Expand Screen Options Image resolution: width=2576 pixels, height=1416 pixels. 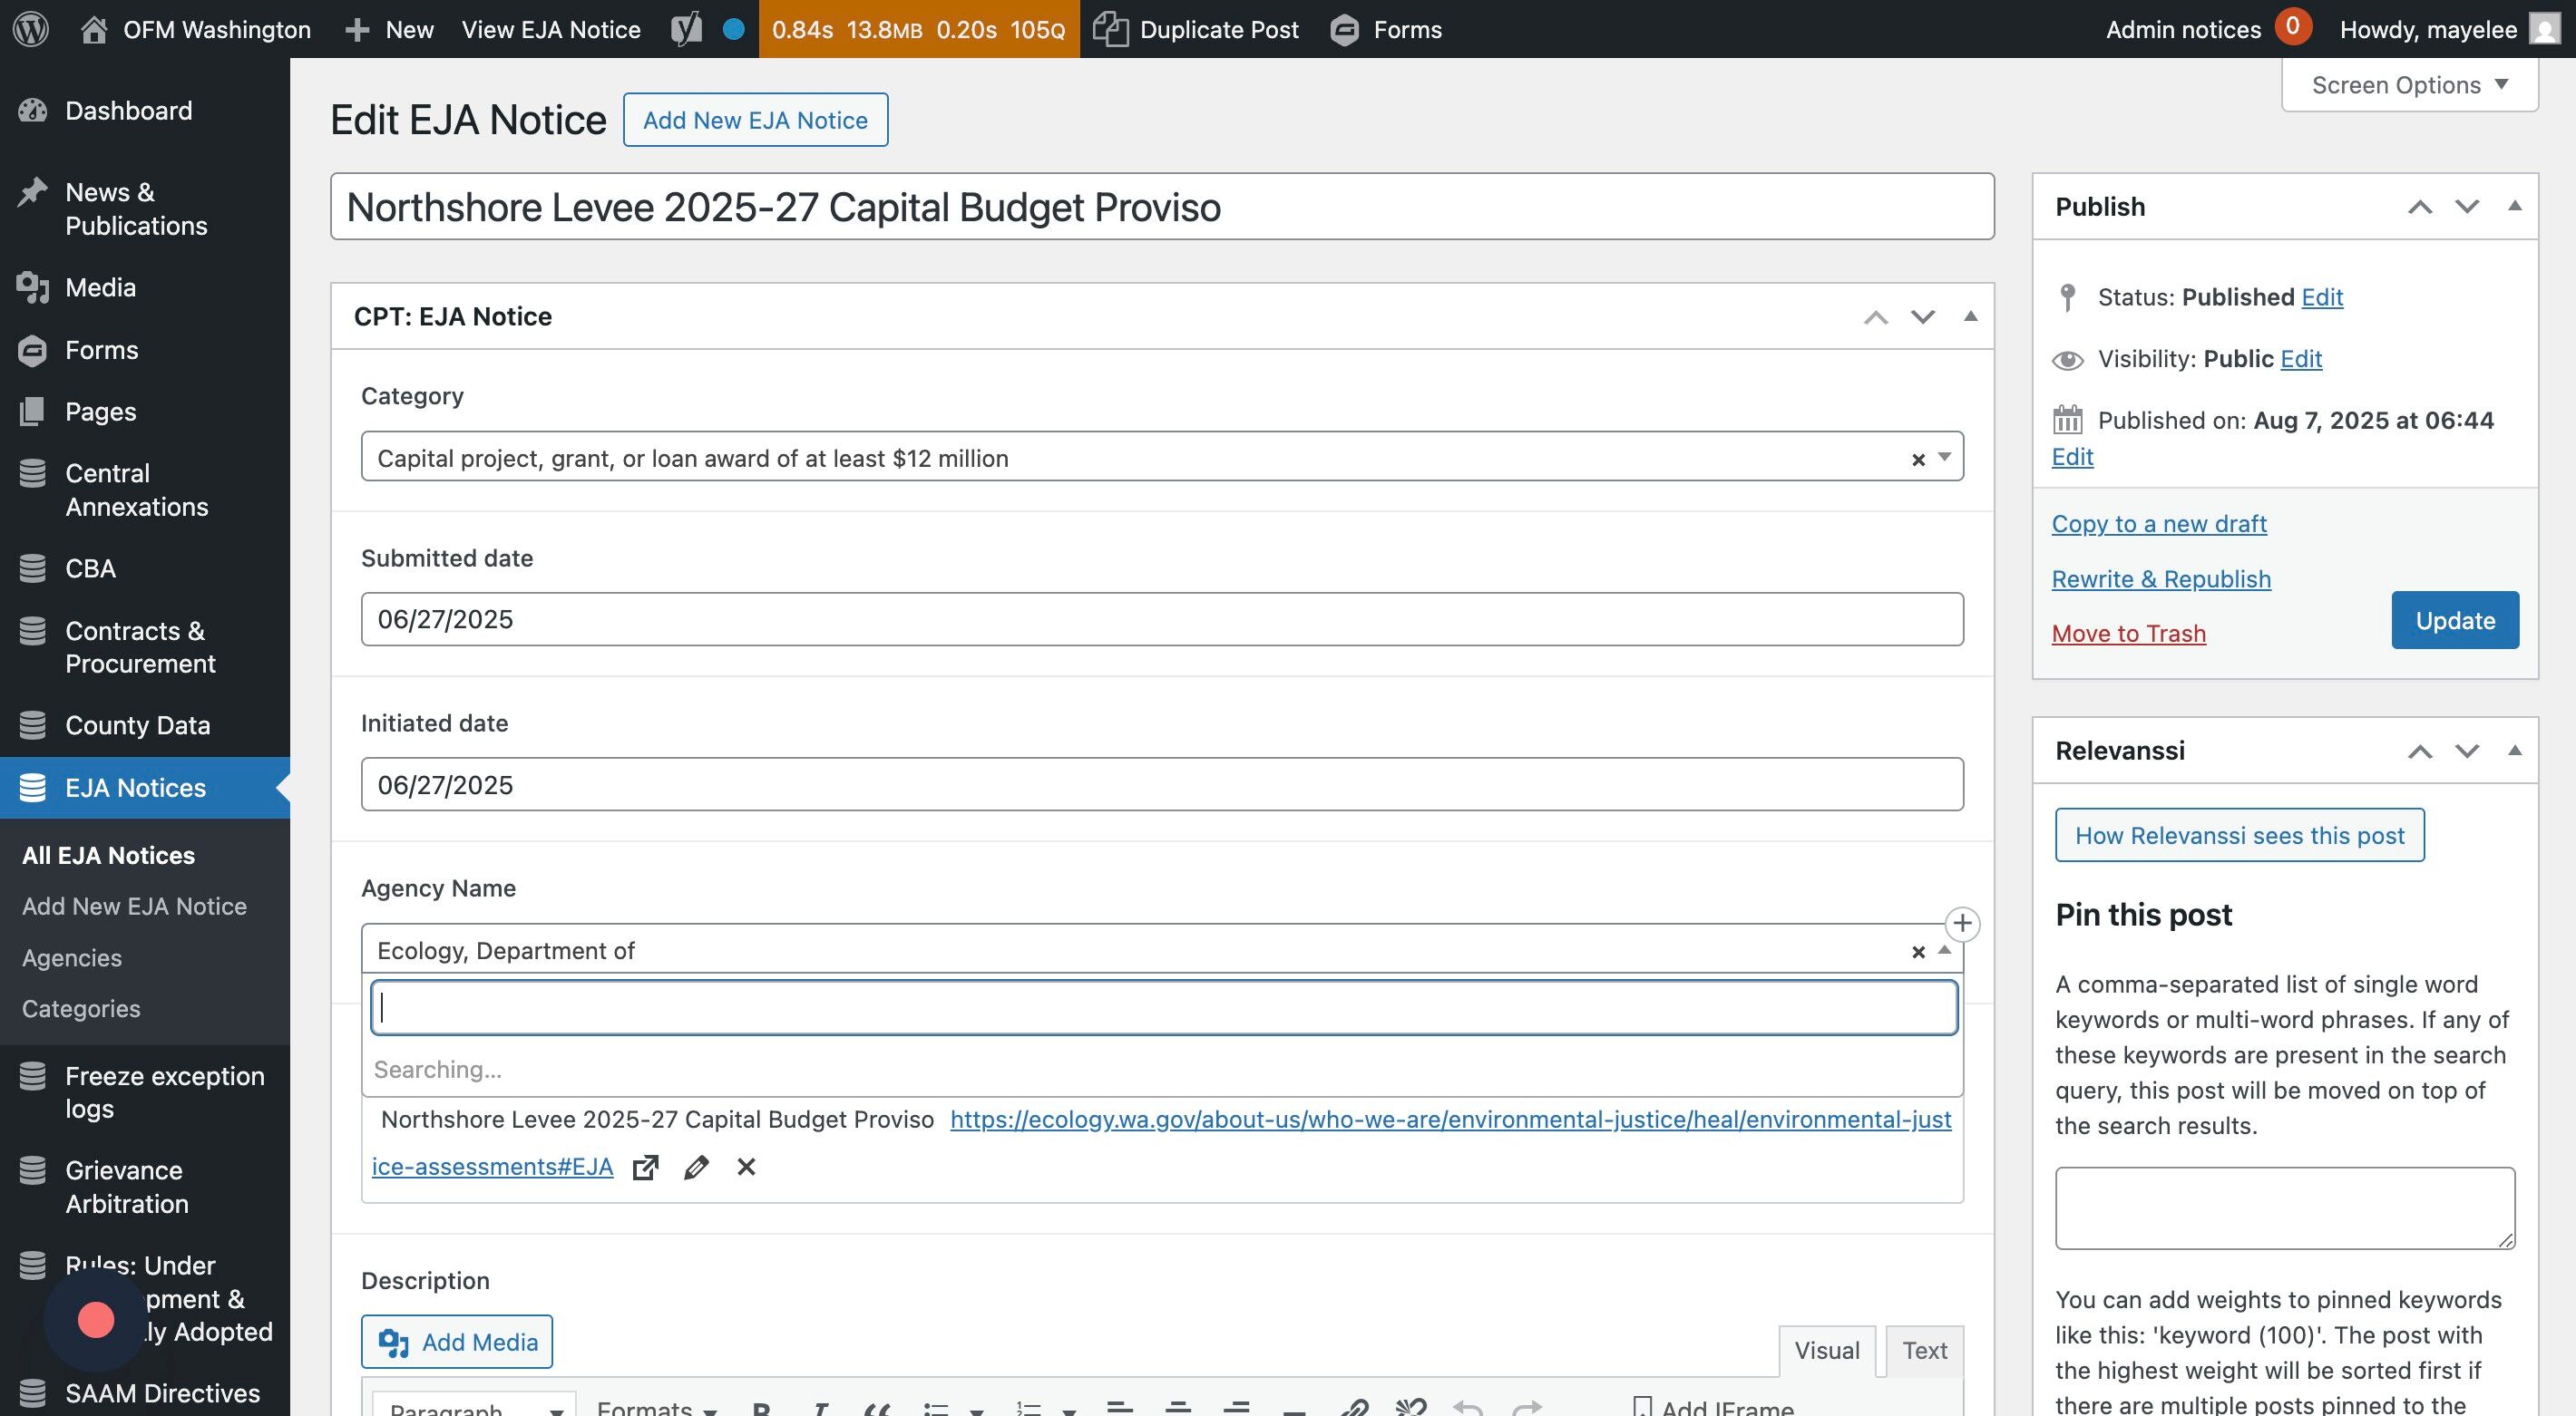(x=2410, y=85)
